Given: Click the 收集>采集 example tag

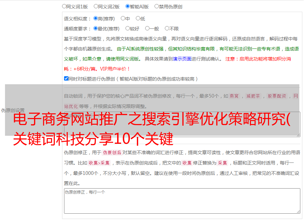Looking at the screenshot, I should pos(99,163).
